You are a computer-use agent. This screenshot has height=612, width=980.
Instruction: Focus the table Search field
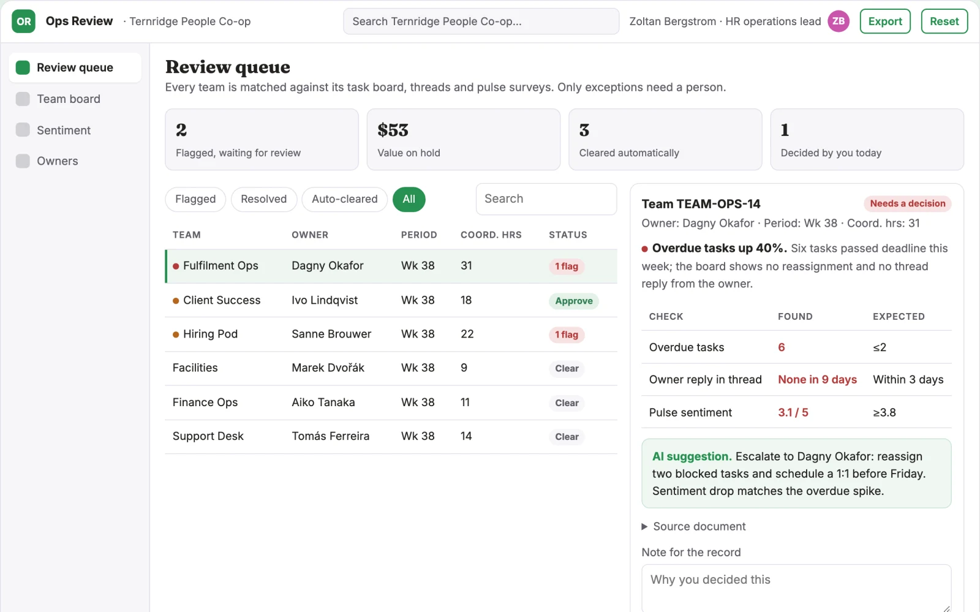(546, 199)
